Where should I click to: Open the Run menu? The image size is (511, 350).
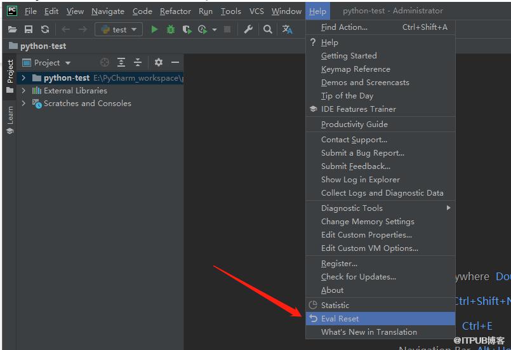click(x=206, y=11)
